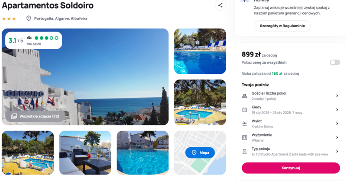Click the Tripadvisor owl rating icon

tap(29, 38)
